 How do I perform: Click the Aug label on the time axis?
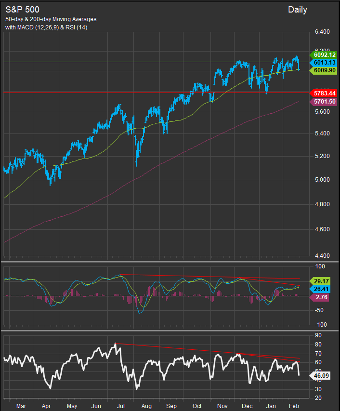146,406
